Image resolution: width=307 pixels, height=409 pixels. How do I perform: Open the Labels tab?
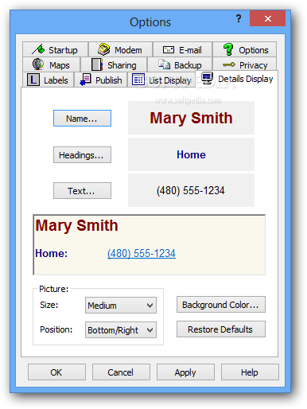[48, 80]
